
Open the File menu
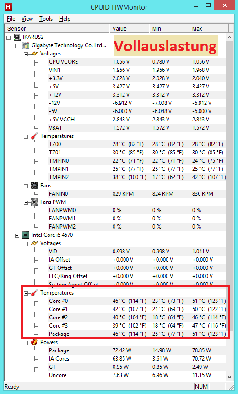(x=11, y=19)
